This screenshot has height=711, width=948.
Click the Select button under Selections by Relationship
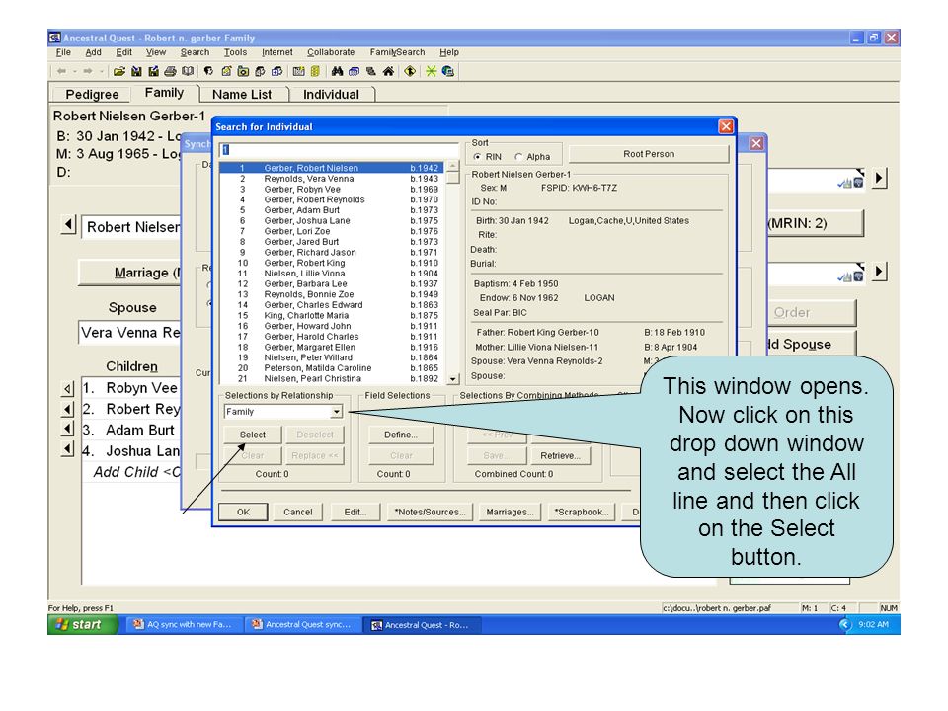point(252,434)
